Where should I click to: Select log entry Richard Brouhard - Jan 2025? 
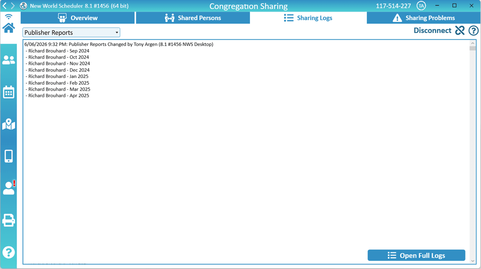57,76
